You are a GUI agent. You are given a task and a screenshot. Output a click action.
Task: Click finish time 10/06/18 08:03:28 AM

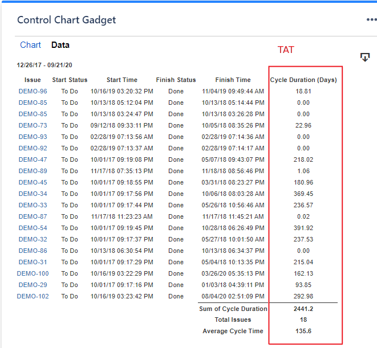(x=233, y=194)
